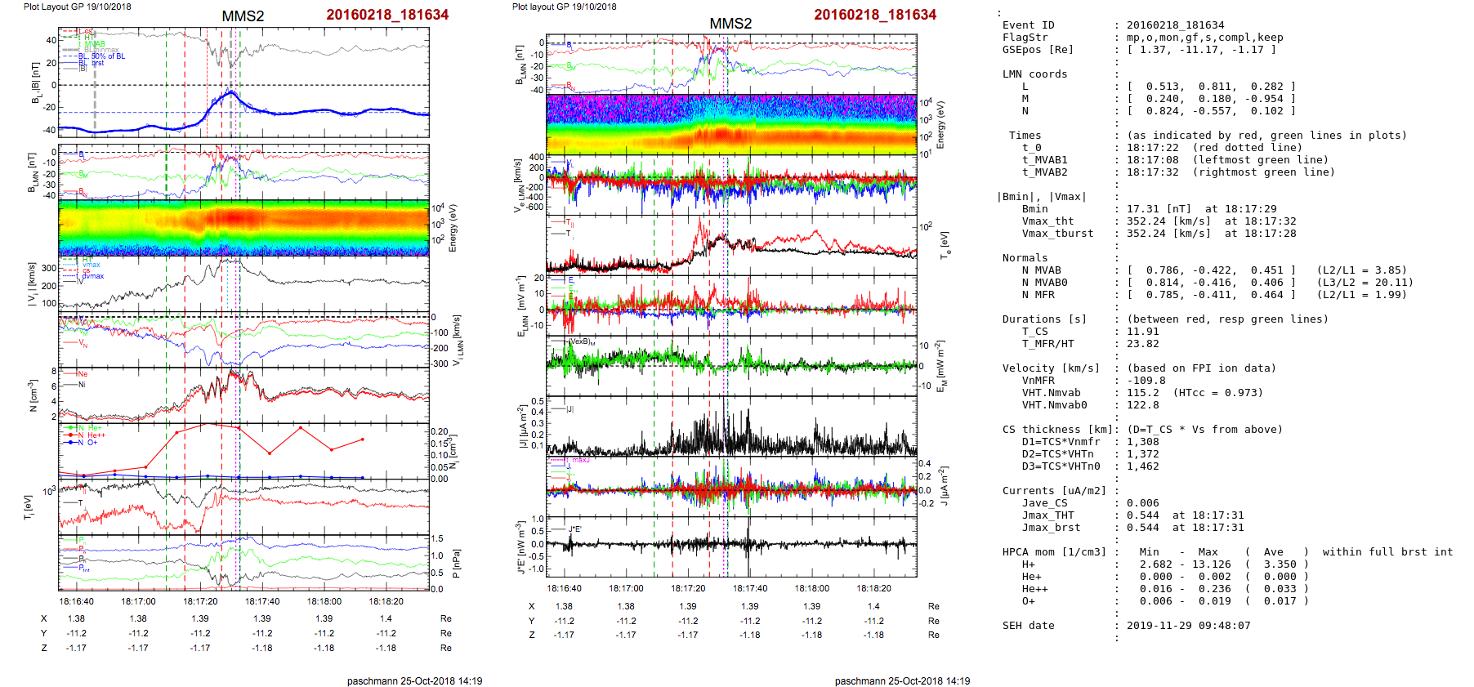
Task: Select the D3=TCS*VHTn0 value 1,462
Action: [1143, 466]
